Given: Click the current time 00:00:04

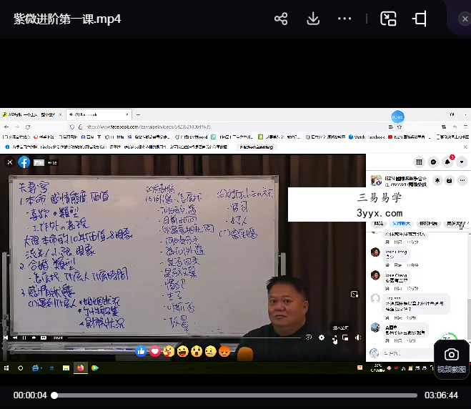Looking at the screenshot, I should (x=30, y=395).
